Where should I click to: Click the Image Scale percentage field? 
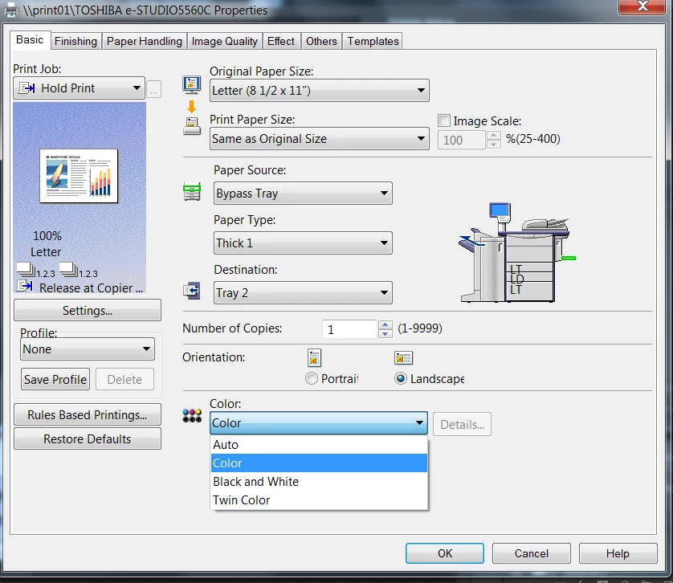click(x=462, y=140)
